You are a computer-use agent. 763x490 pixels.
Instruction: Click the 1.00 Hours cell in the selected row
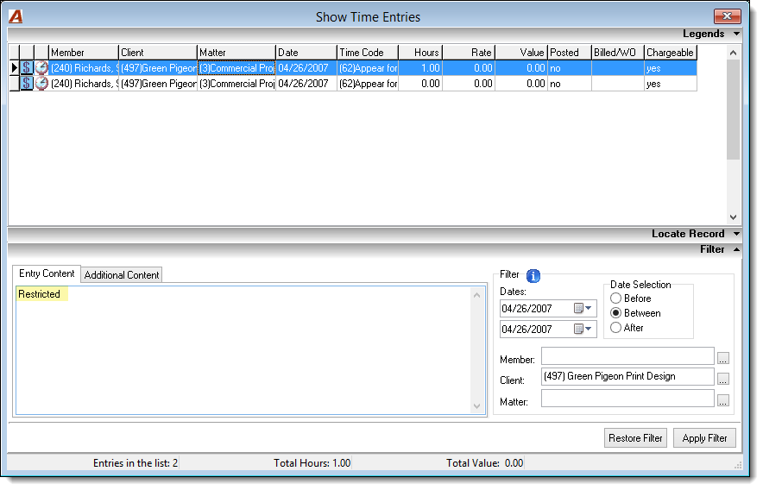(x=420, y=68)
